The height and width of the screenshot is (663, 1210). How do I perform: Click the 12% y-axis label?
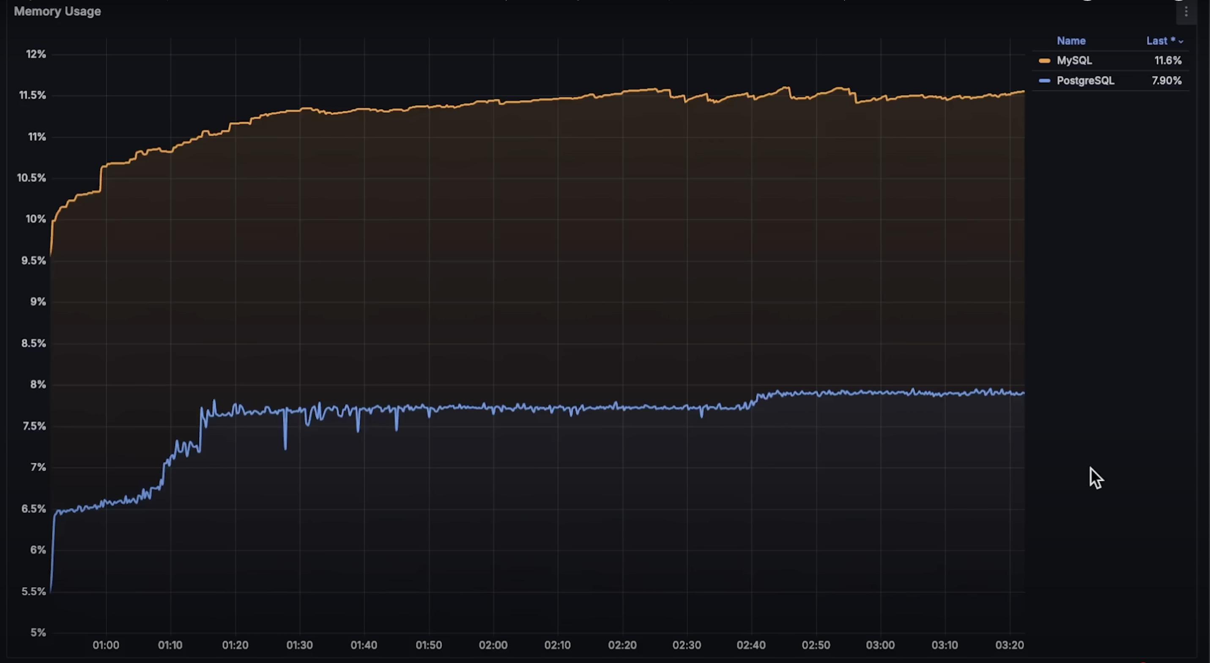click(36, 55)
